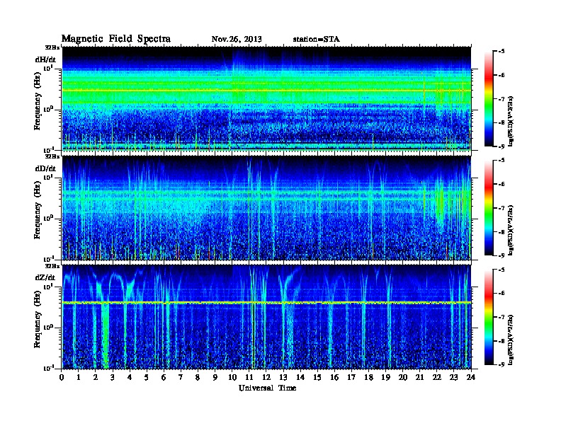The image size is (561, 433).
Task: Click hour tick label "1" on the time axis
Action: [x=79, y=377]
